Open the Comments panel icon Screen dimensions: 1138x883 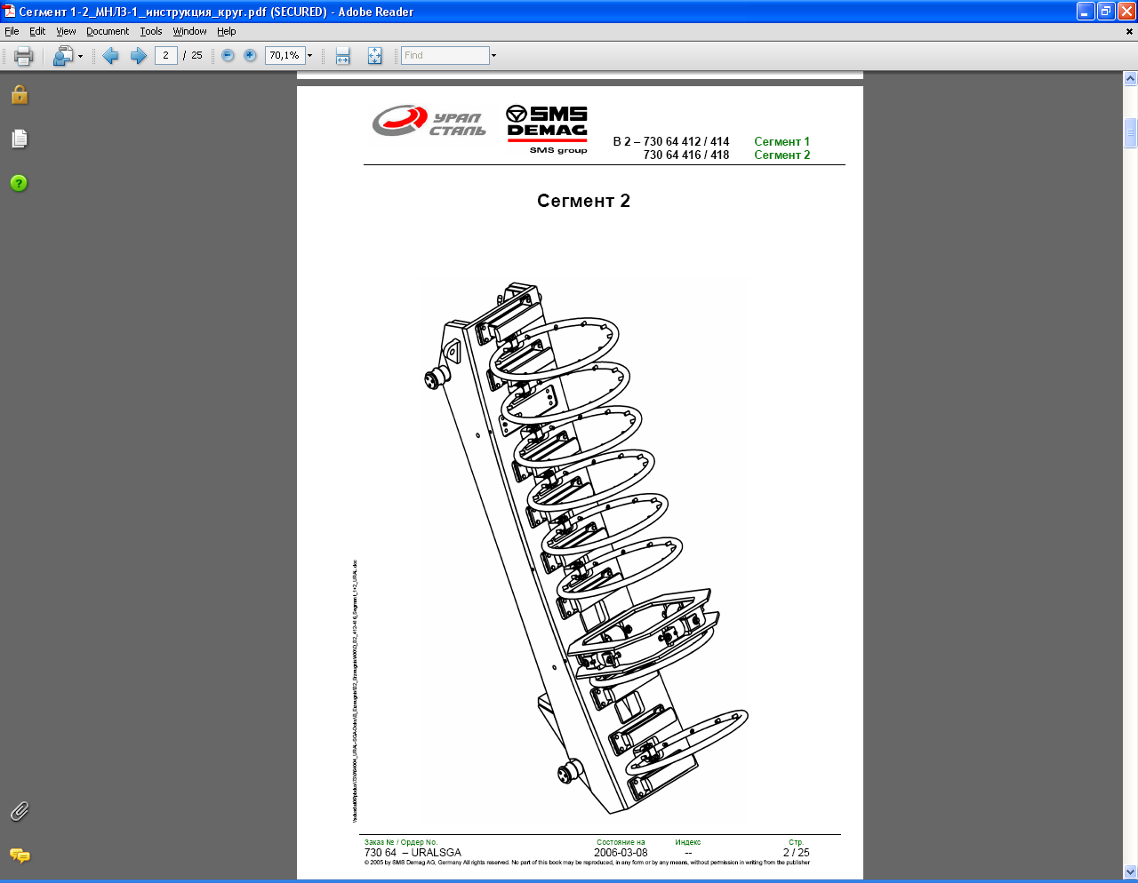tap(20, 855)
